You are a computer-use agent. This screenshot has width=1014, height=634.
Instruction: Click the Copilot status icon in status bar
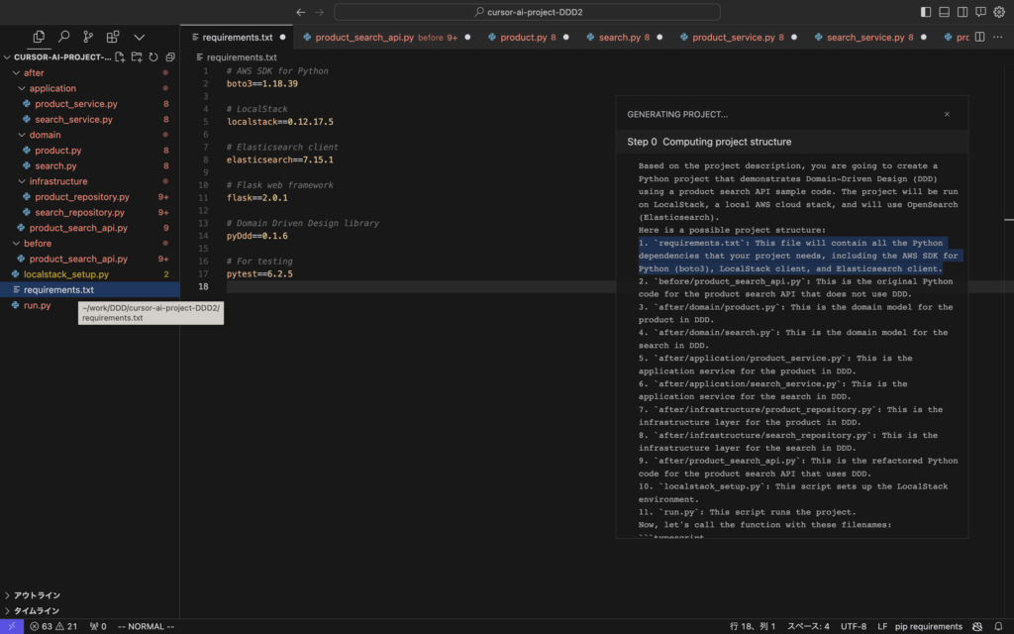point(977,626)
